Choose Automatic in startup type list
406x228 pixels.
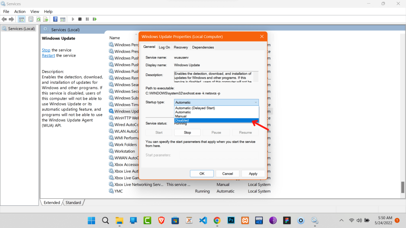(216, 112)
